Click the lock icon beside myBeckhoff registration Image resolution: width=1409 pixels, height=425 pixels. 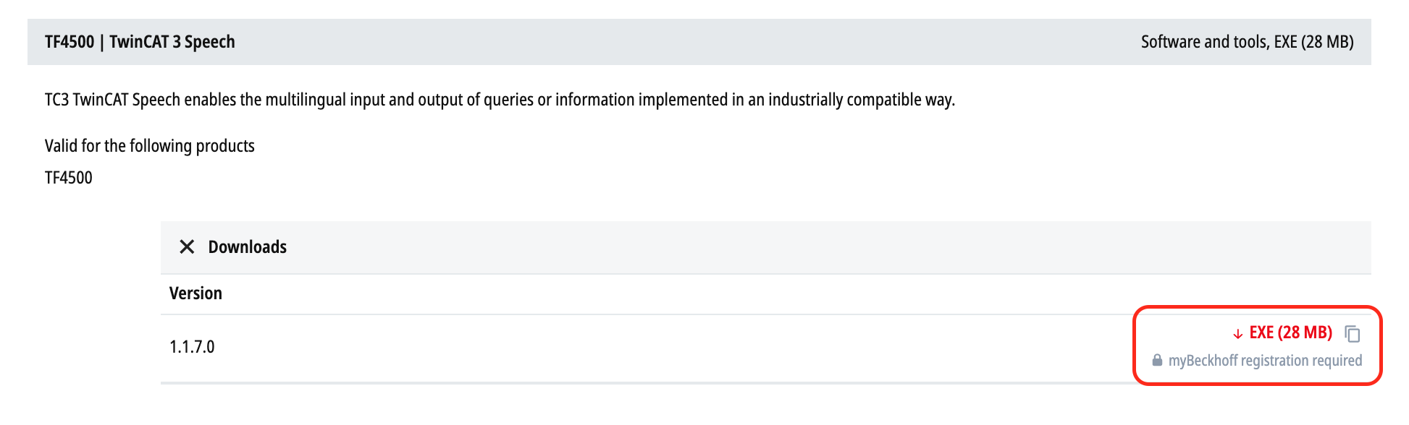pos(1157,360)
